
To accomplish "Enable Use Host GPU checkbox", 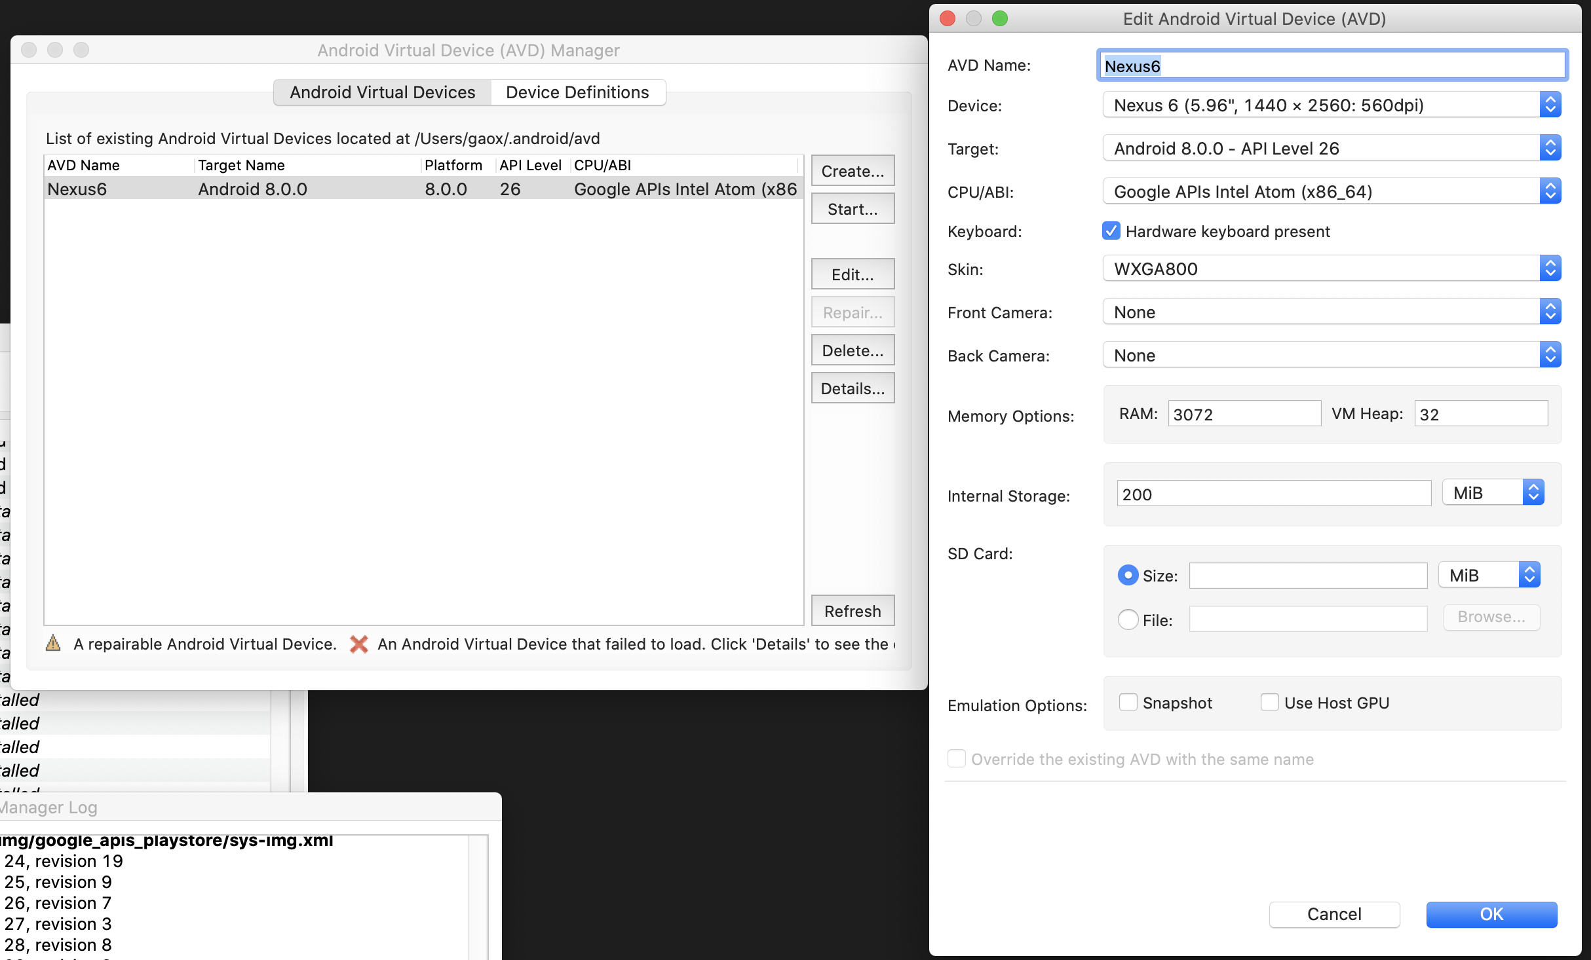I will coord(1270,703).
